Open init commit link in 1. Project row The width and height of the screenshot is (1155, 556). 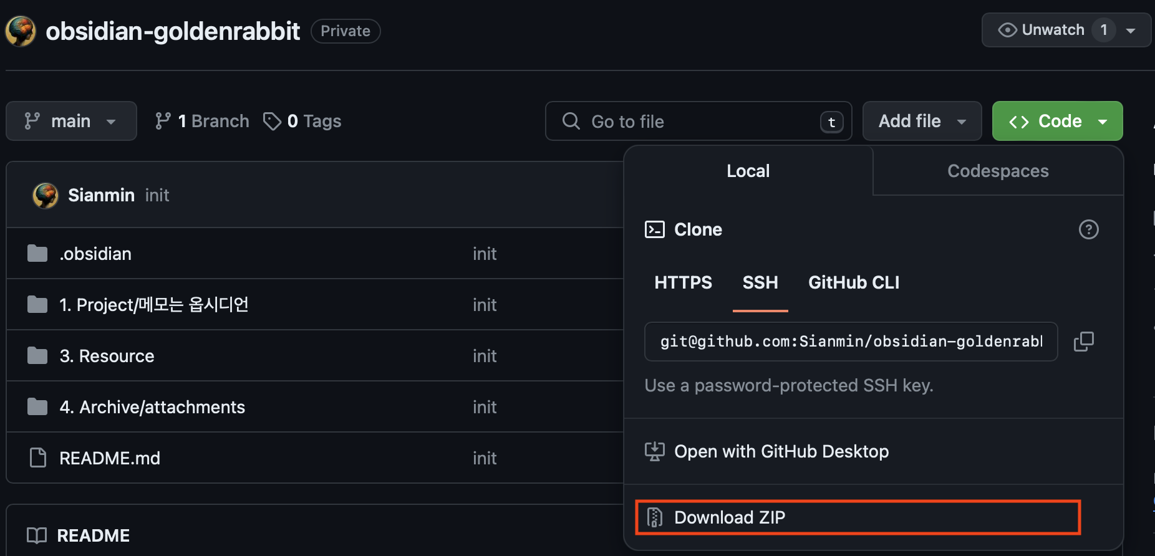(x=485, y=305)
